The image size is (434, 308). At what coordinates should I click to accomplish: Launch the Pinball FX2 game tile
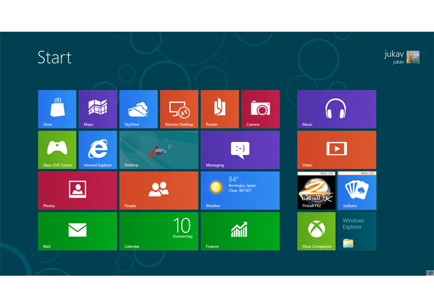pyautogui.click(x=316, y=191)
